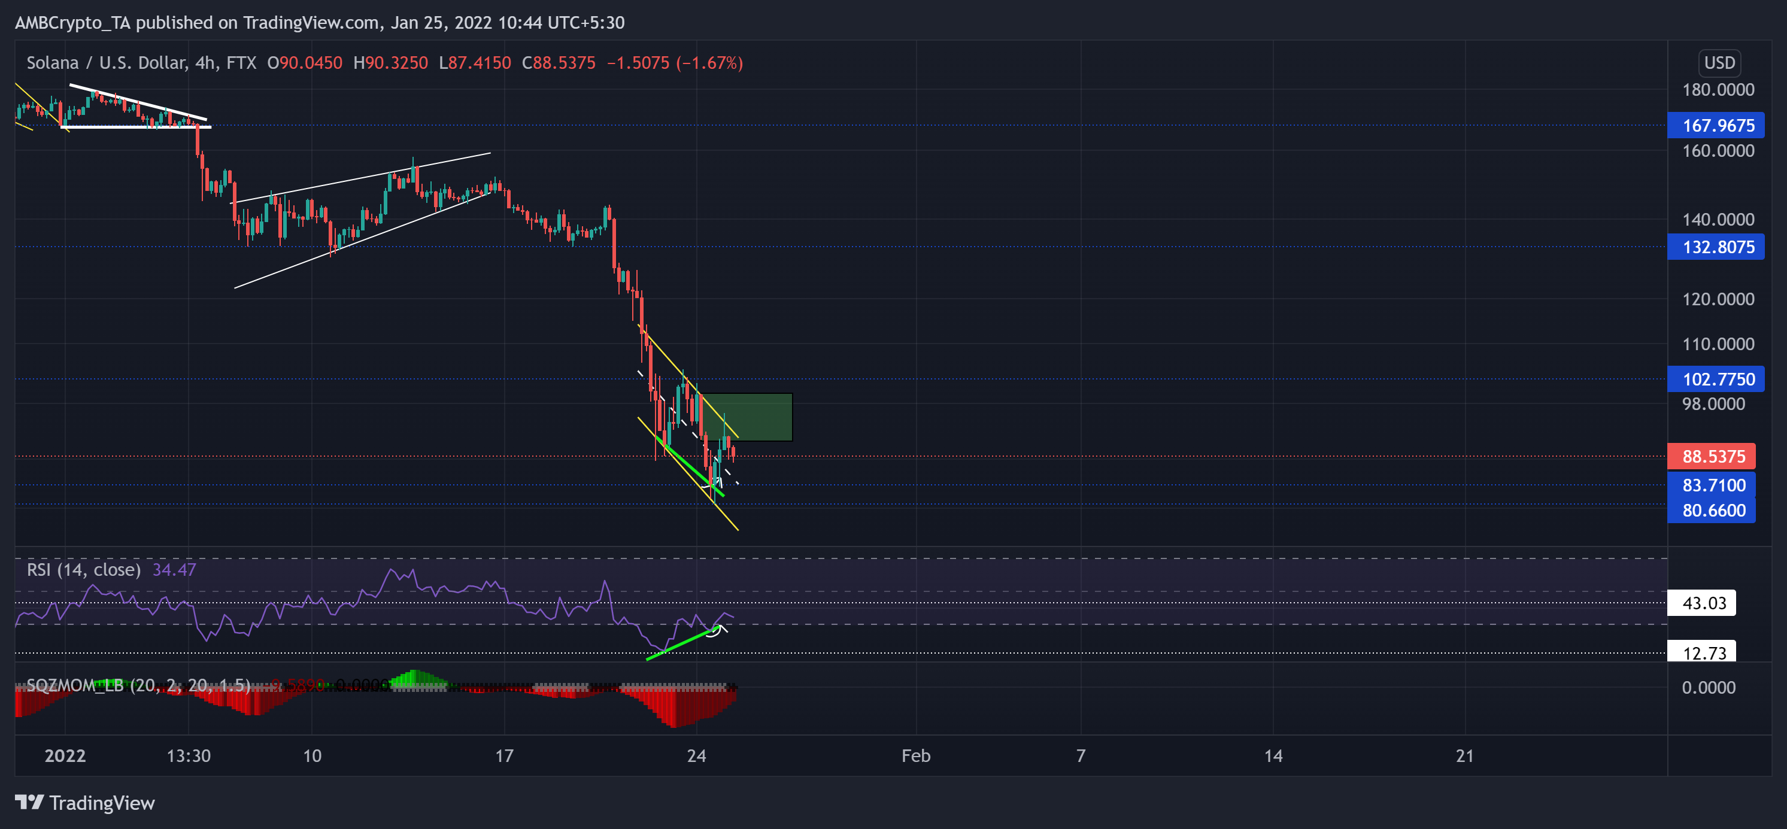Click the 10 date label on time axis

[312, 755]
